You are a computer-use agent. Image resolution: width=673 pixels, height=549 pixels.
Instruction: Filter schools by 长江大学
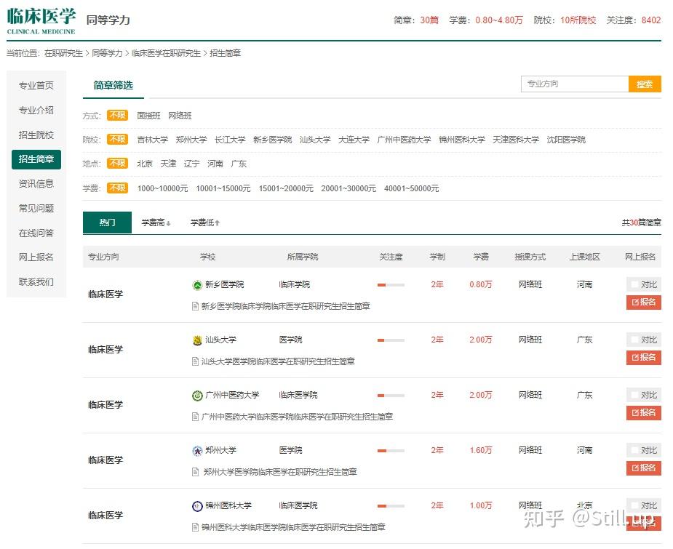[230, 140]
